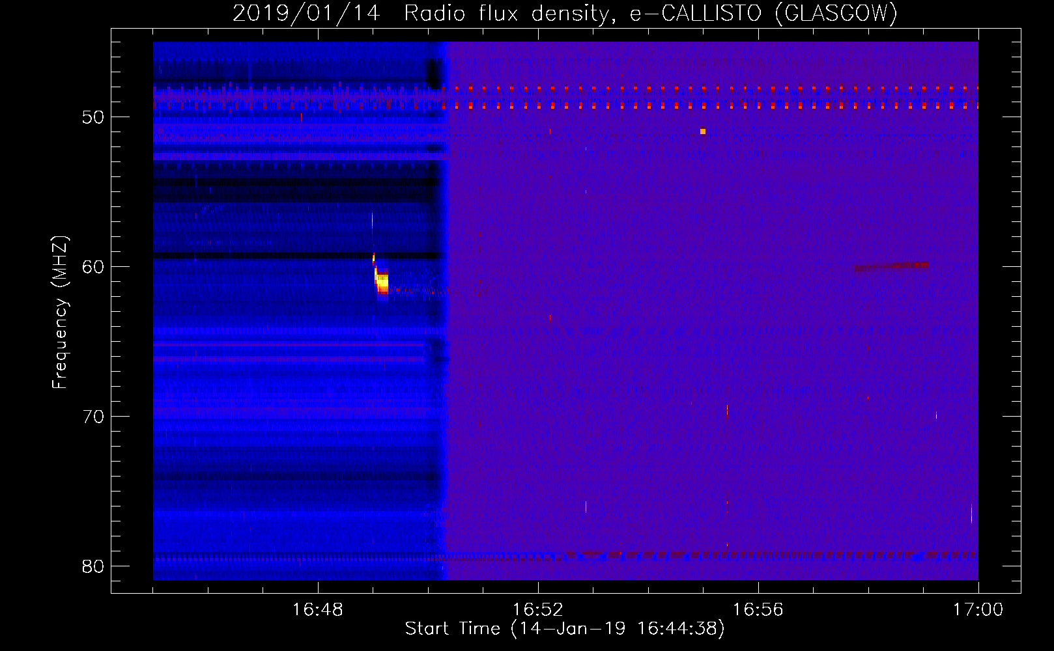Click the time tick label "16:52"
The image size is (1054, 651).
(537, 610)
